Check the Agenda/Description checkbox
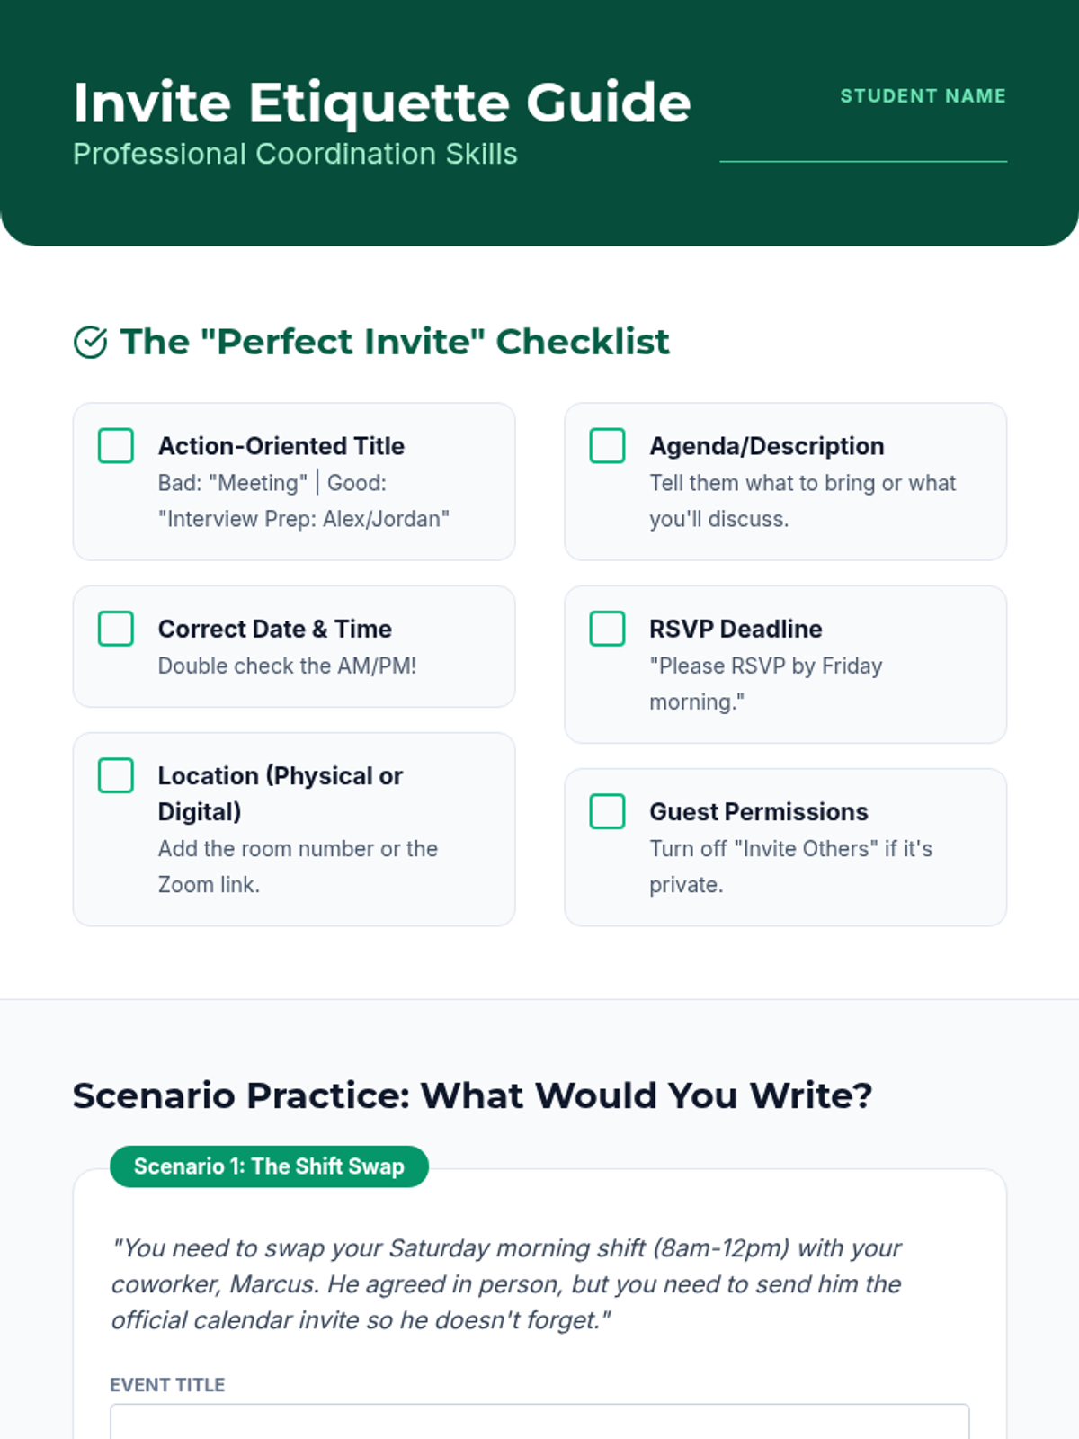This screenshot has height=1439, width=1079. coord(607,446)
